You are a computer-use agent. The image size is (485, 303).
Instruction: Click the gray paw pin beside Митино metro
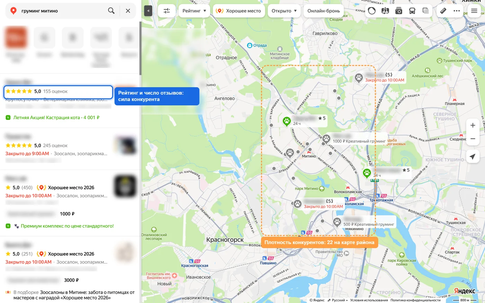click(x=290, y=153)
